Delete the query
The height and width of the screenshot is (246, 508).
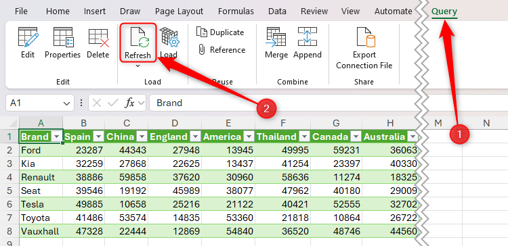(x=98, y=43)
